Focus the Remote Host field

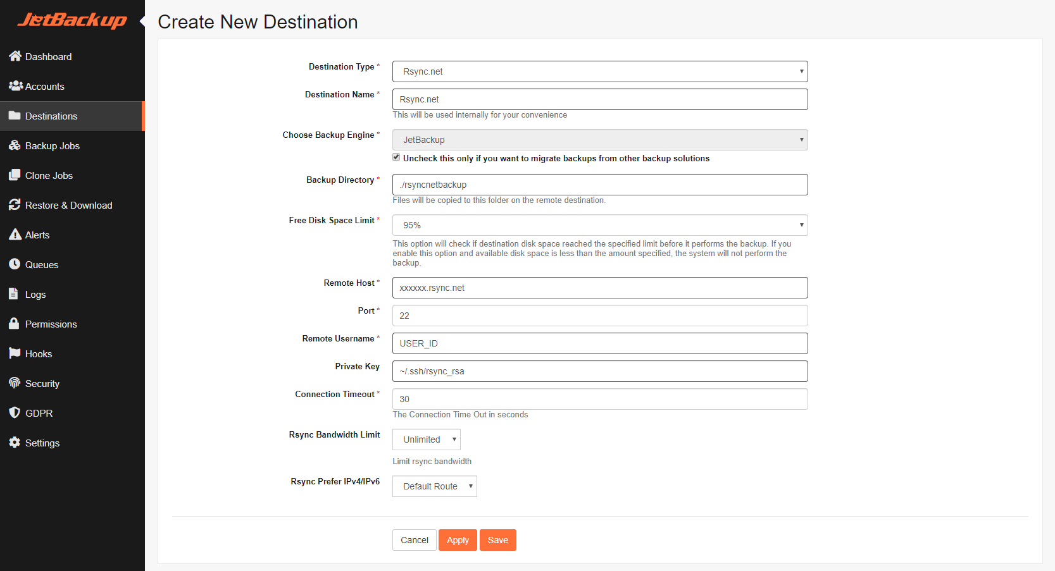(600, 288)
